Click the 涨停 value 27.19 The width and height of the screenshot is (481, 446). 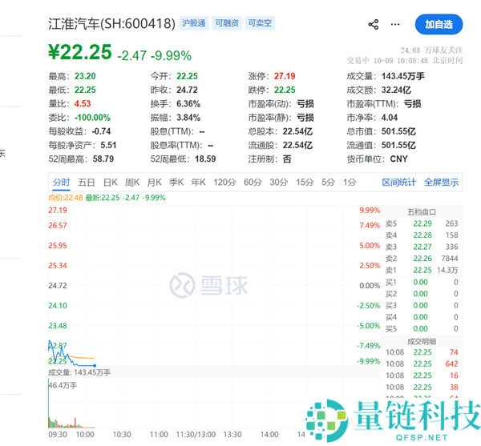click(x=285, y=76)
